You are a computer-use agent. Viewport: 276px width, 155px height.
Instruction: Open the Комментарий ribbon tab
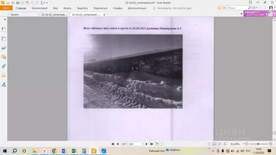point(40,8)
